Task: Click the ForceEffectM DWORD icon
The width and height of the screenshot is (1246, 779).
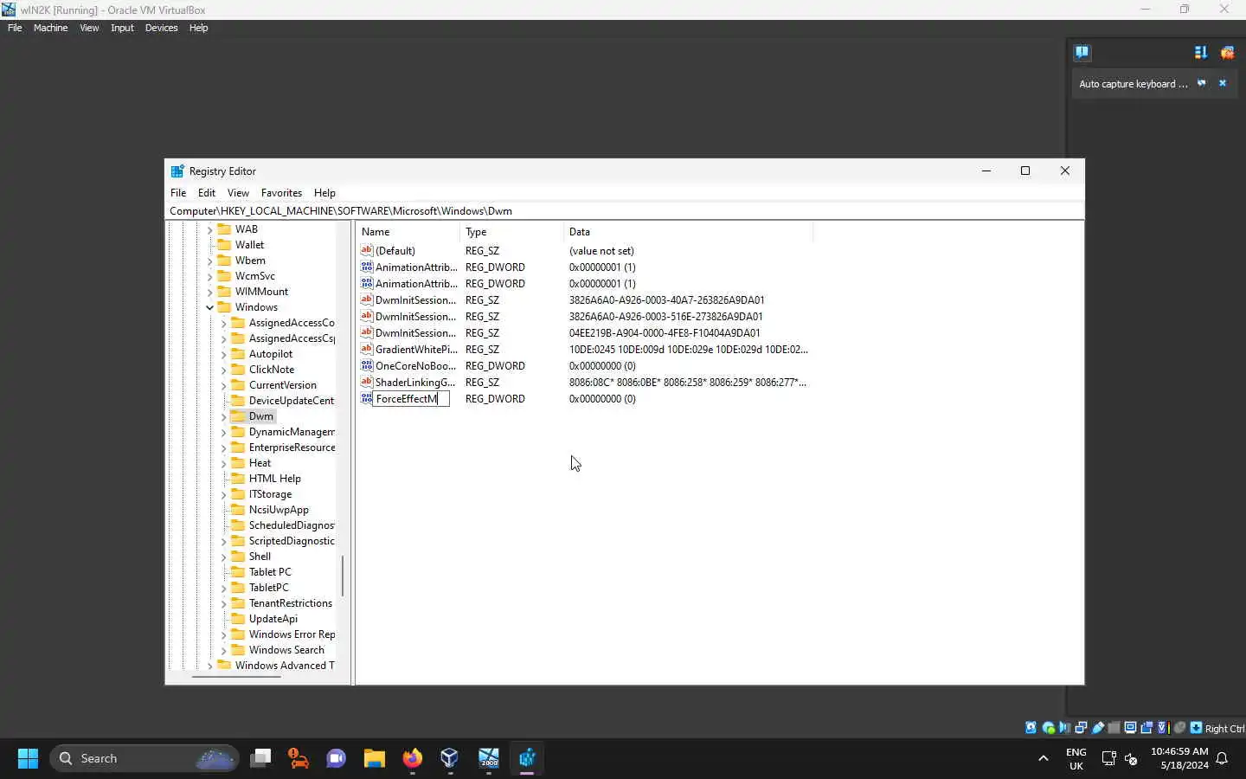Action: (x=366, y=398)
